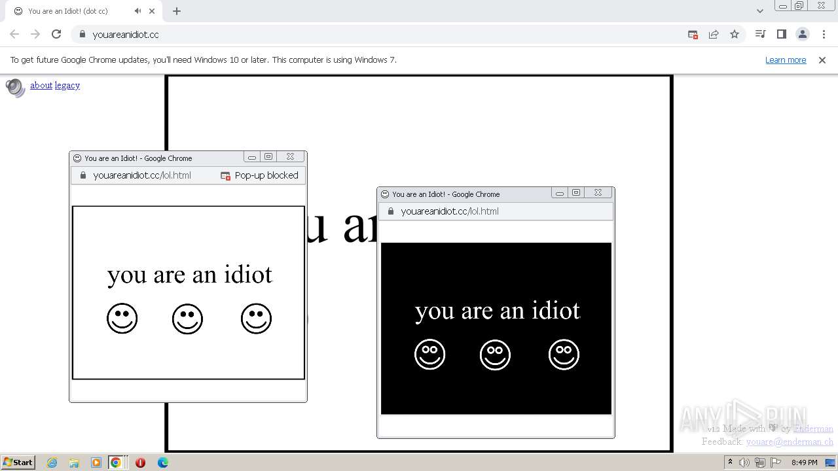The height and width of the screenshot is (471, 838).
Task: Mute tab via the speaker icon on tab
Action: tap(138, 10)
